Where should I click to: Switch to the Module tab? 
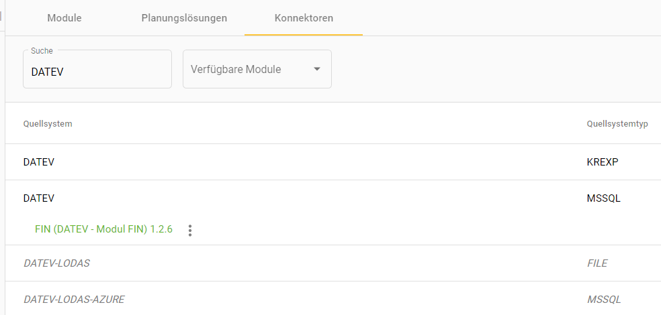[x=64, y=18]
